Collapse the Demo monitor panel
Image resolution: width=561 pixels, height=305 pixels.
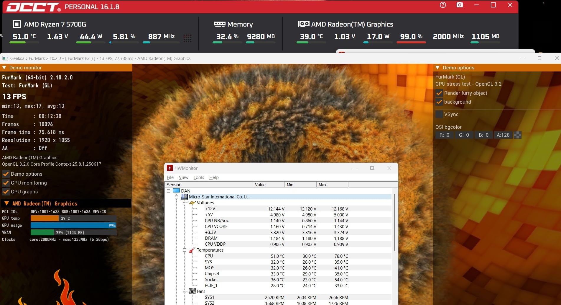point(4,68)
